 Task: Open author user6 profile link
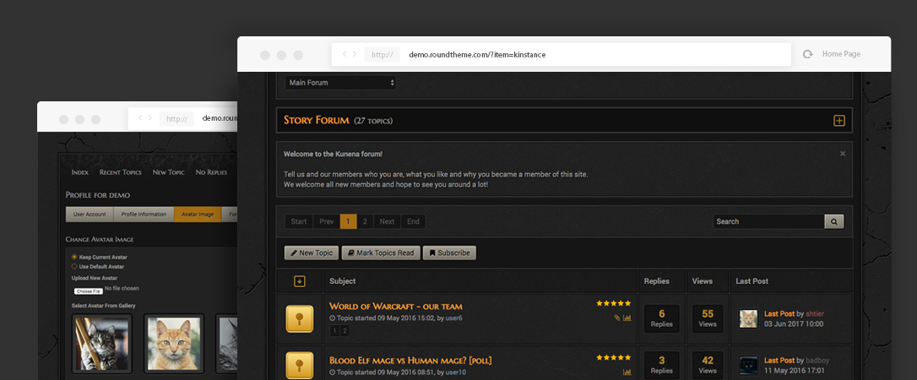[453, 318]
